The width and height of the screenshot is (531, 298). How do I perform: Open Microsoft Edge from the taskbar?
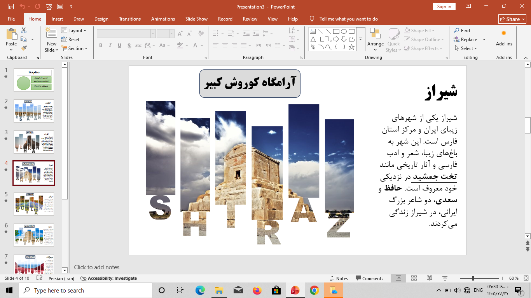click(200, 290)
